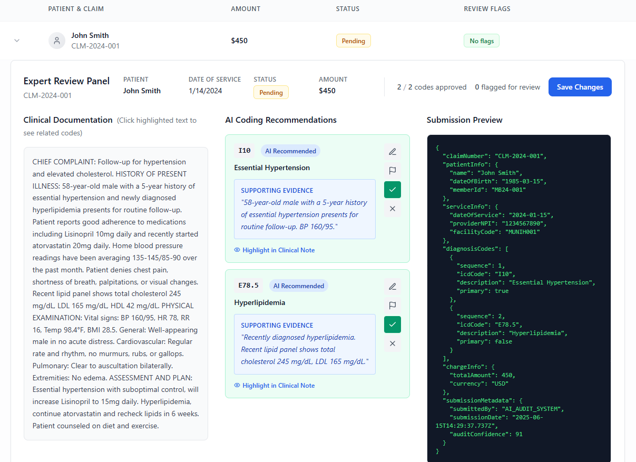Click the AI Recommended badge next to I10
This screenshot has height=462, width=636.
point(290,151)
